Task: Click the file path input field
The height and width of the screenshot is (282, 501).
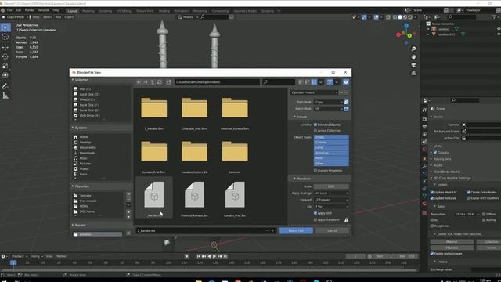Action: click(x=217, y=82)
